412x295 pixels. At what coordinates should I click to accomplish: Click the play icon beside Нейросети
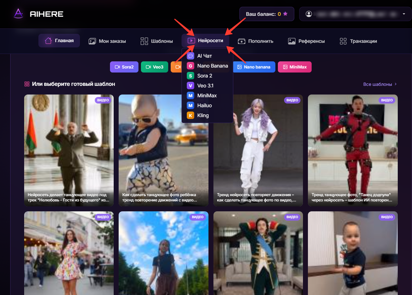(x=192, y=41)
